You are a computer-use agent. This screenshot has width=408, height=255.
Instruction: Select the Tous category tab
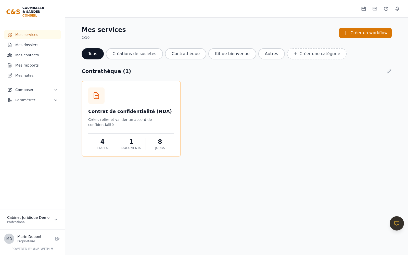click(x=93, y=54)
